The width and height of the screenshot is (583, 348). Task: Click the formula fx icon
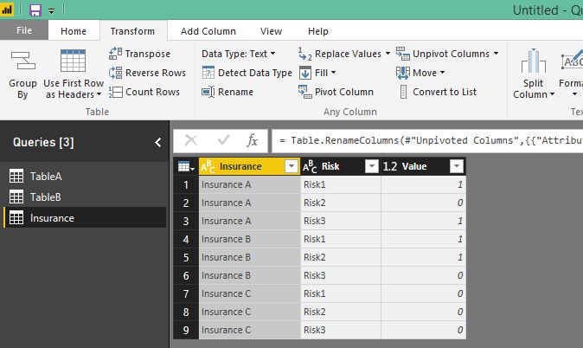[x=252, y=140]
